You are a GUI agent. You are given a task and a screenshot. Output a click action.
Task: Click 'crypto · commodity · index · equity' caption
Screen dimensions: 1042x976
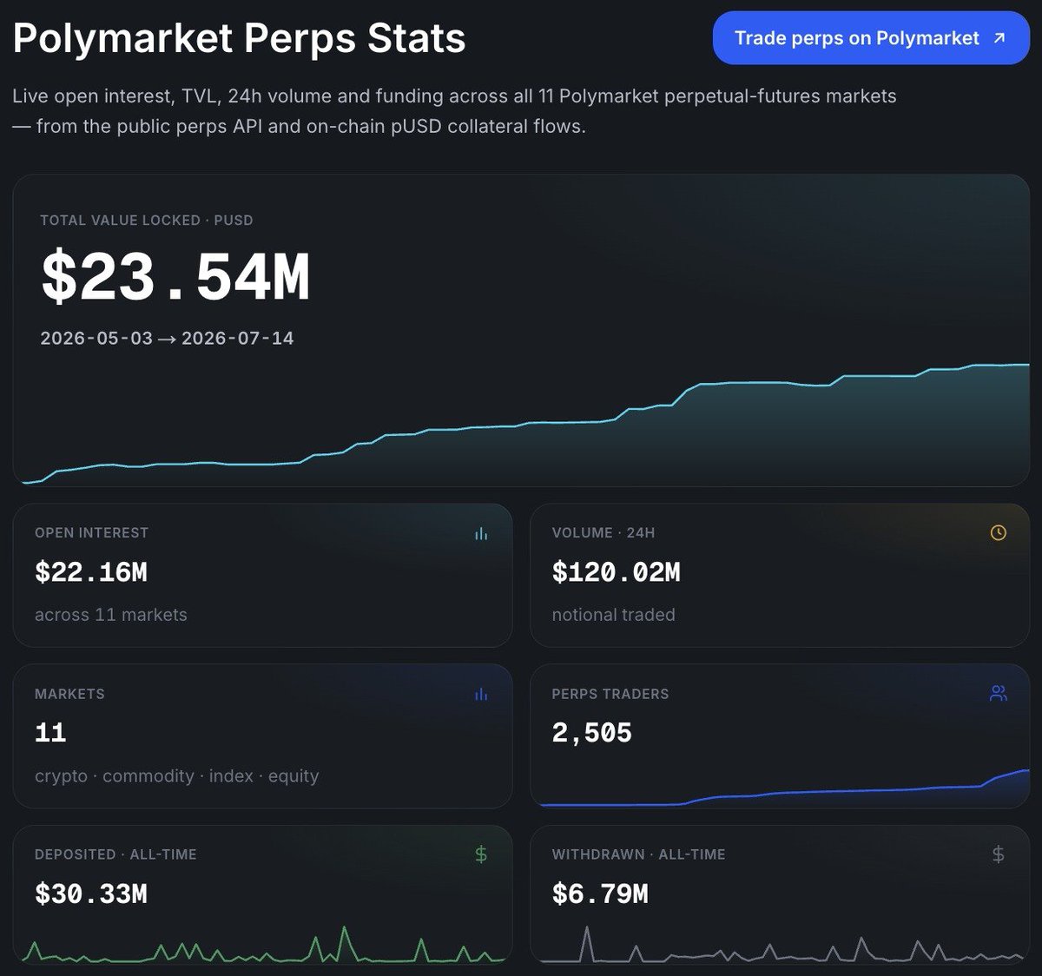[177, 776]
